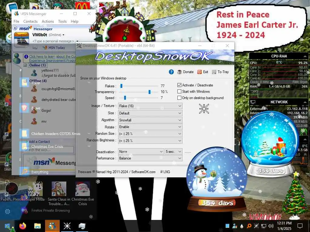Open the Deactivation dropdown showing None
Image resolution: width=310 pixels, height=232 pixels.
click(141, 152)
